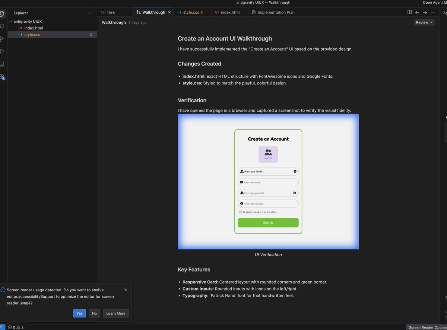447x330 pixels.
Task: Click the 'UI Verification' image caption
Action: tap(268, 254)
